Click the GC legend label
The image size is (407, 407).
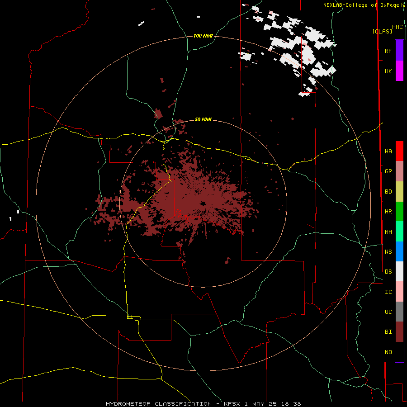point(388,312)
